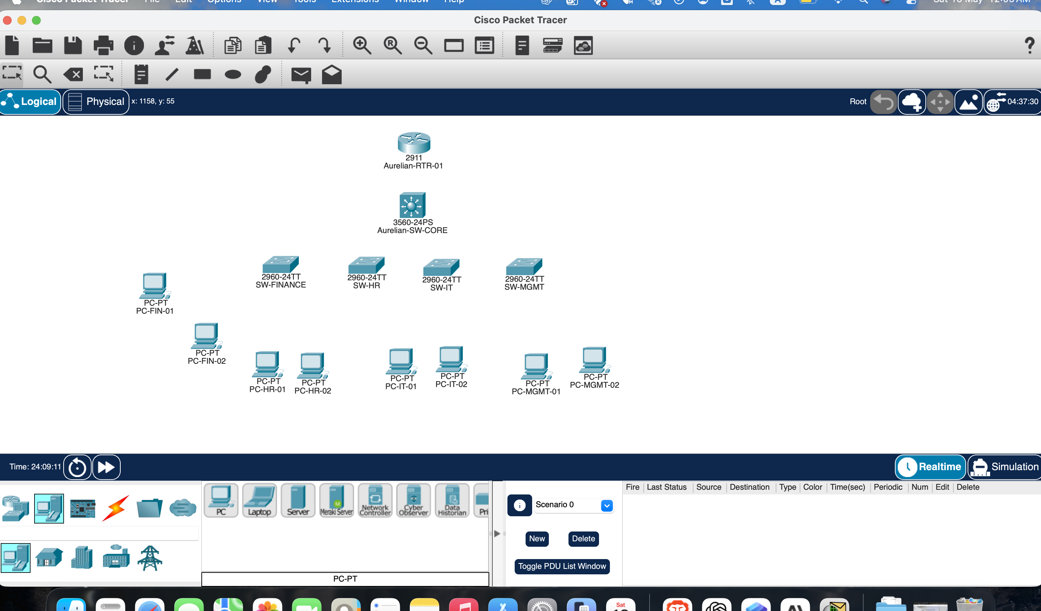The width and height of the screenshot is (1041, 611).
Task: Open Network Information icon
Action: point(134,45)
